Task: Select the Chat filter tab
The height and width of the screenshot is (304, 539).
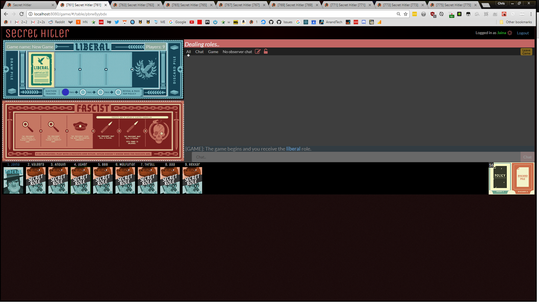Action: [199, 52]
